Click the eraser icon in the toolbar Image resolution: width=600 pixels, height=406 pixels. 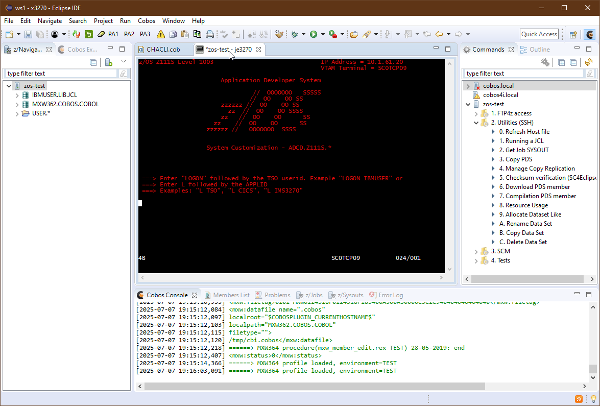point(101,34)
